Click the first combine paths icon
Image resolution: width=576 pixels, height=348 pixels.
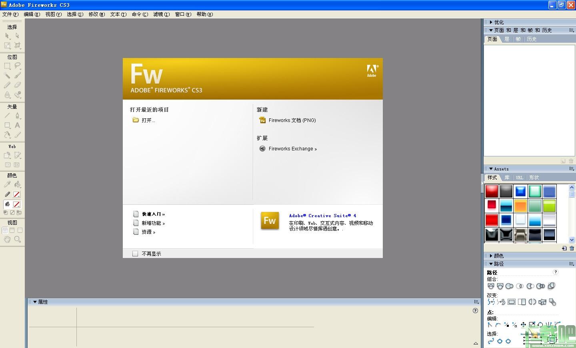click(491, 286)
